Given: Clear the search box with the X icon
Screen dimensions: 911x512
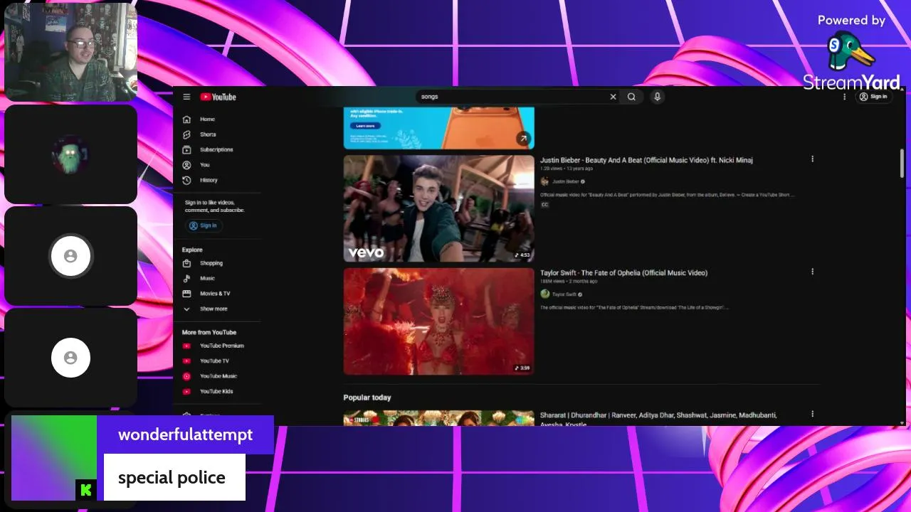Looking at the screenshot, I should click(x=613, y=97).
